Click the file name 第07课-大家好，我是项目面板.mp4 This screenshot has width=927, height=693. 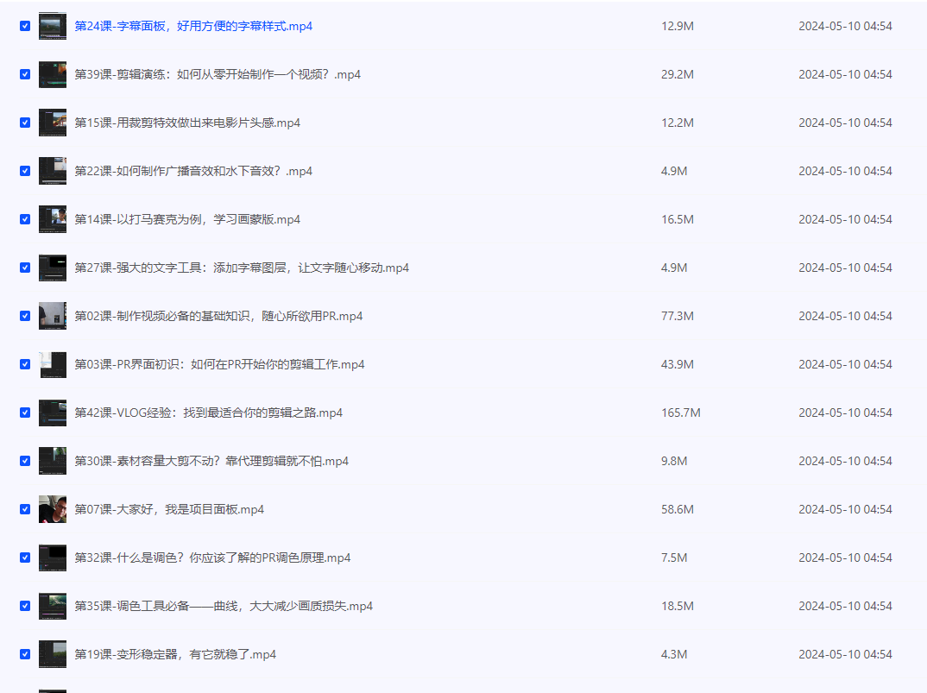169,509
